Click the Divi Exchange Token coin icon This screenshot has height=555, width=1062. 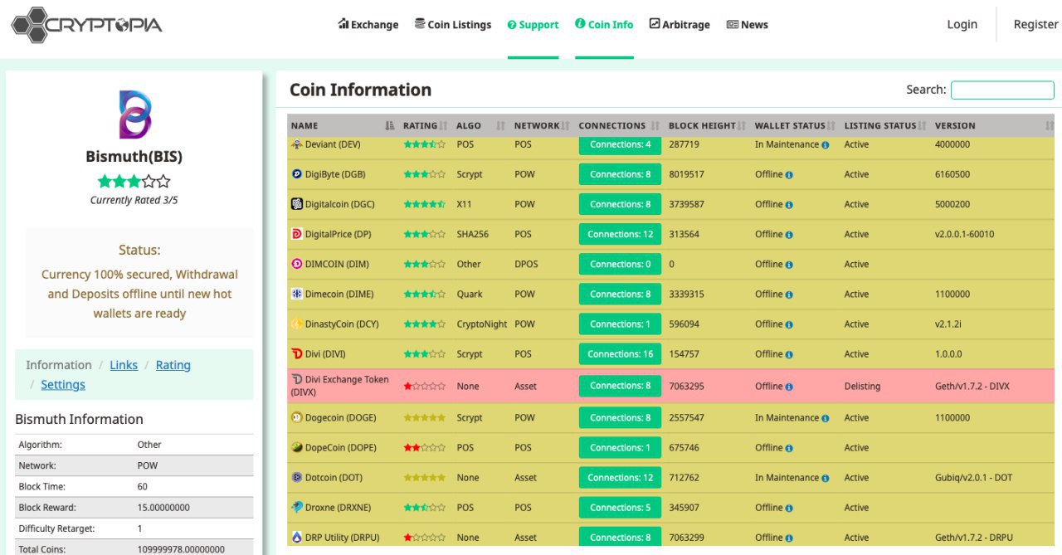tap(297, 379)
